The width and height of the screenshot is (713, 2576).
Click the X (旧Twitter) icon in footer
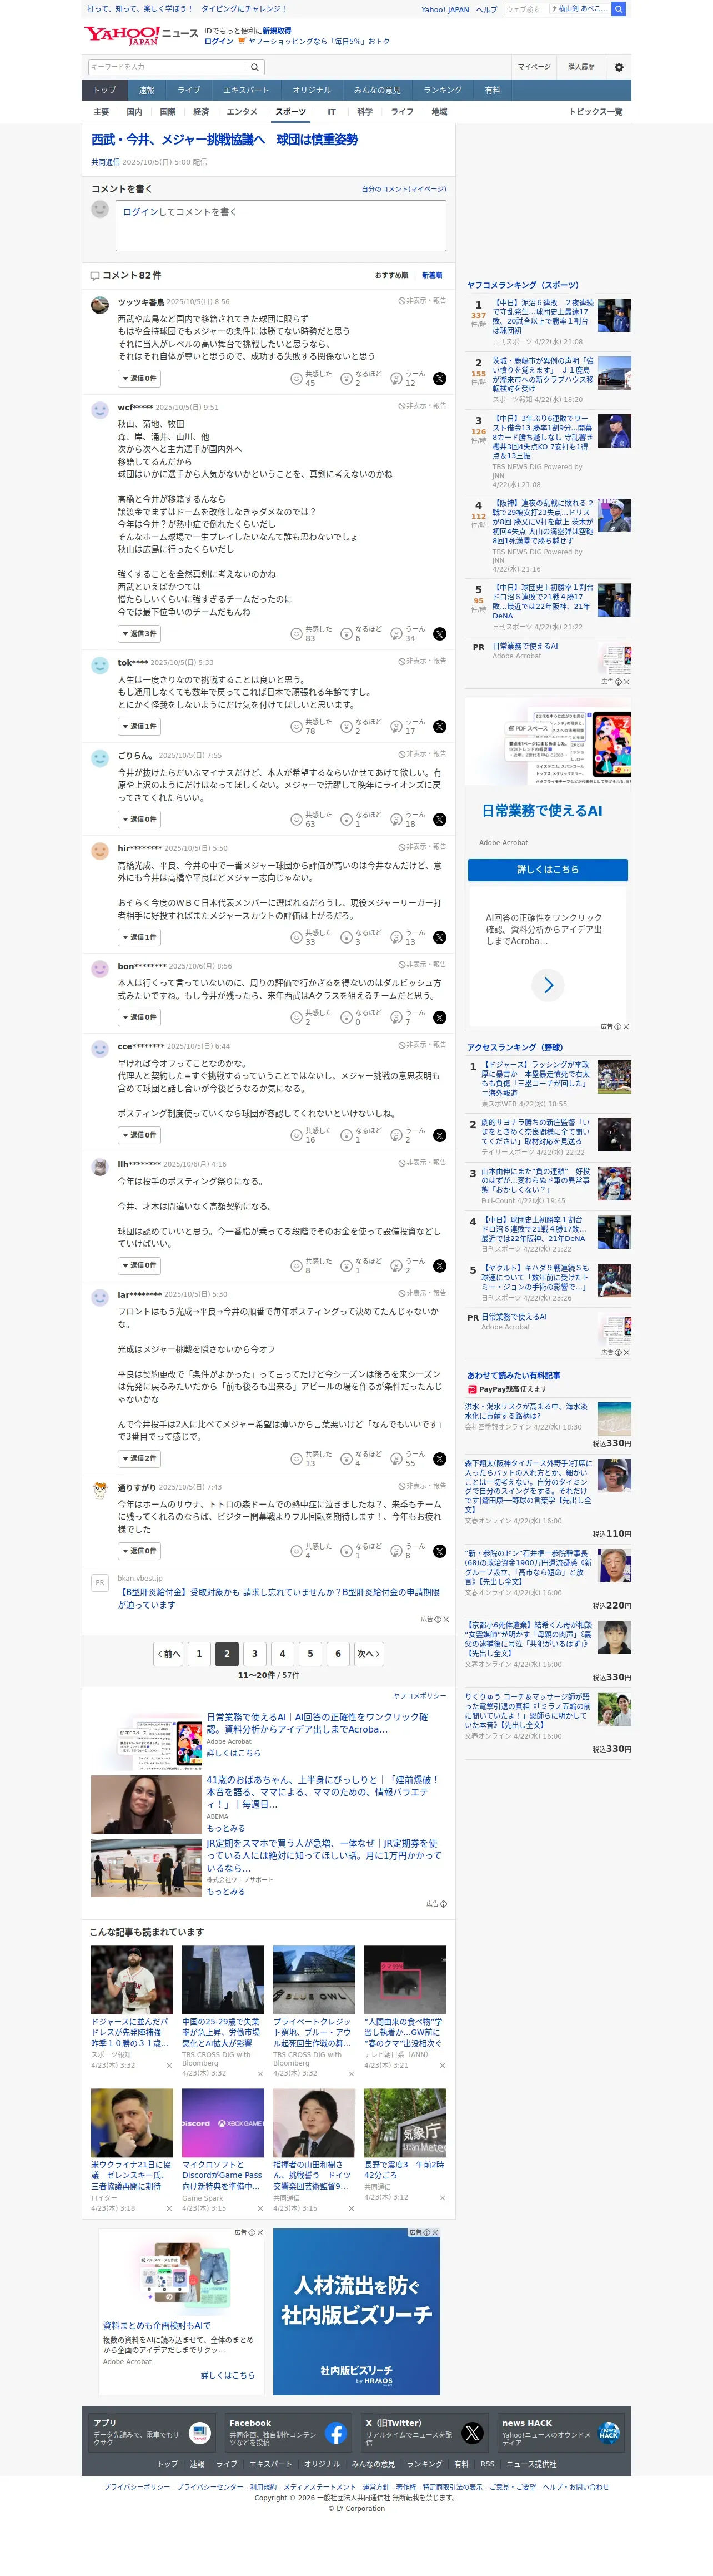(473, 2433)
